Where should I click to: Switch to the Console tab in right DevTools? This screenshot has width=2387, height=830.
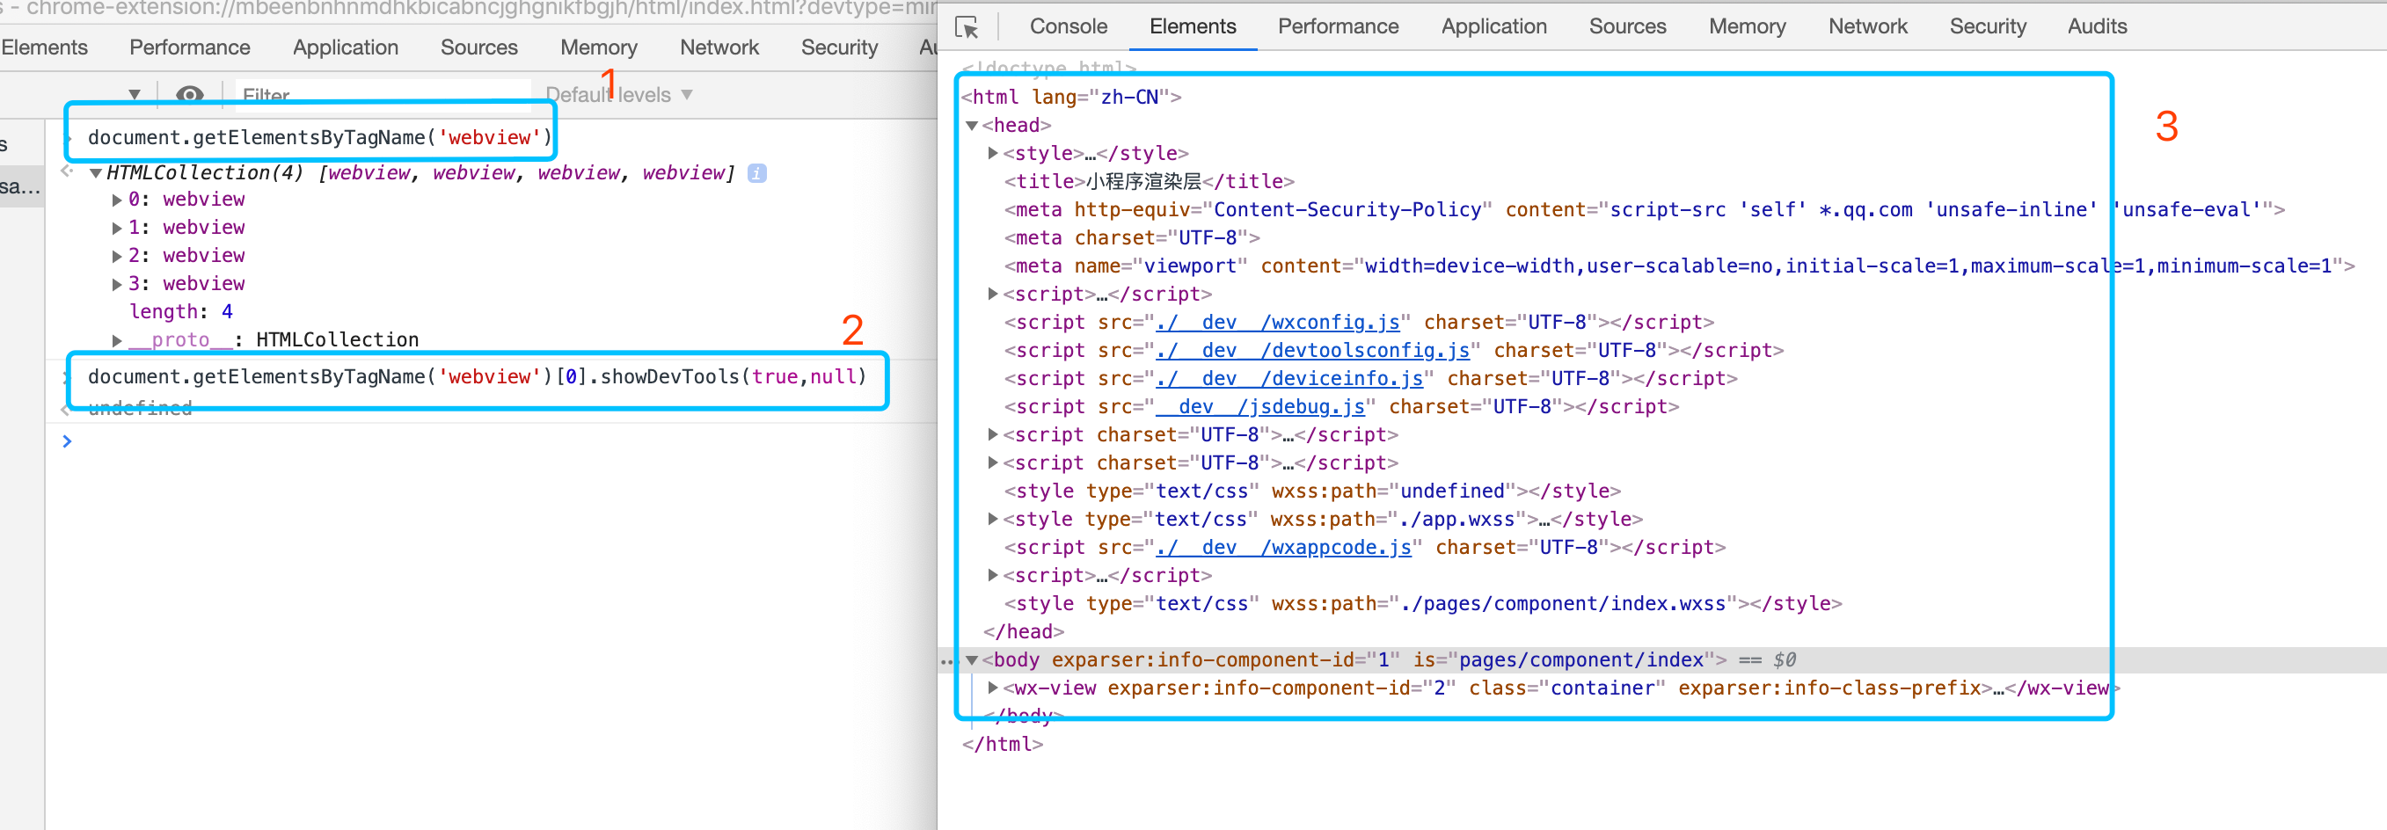(1069, 26)
